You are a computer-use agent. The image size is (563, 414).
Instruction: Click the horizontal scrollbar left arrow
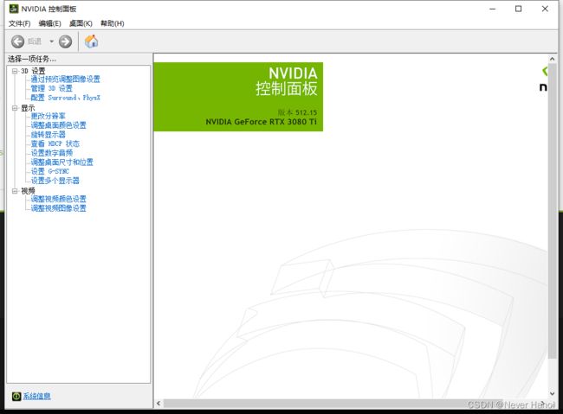159,404
